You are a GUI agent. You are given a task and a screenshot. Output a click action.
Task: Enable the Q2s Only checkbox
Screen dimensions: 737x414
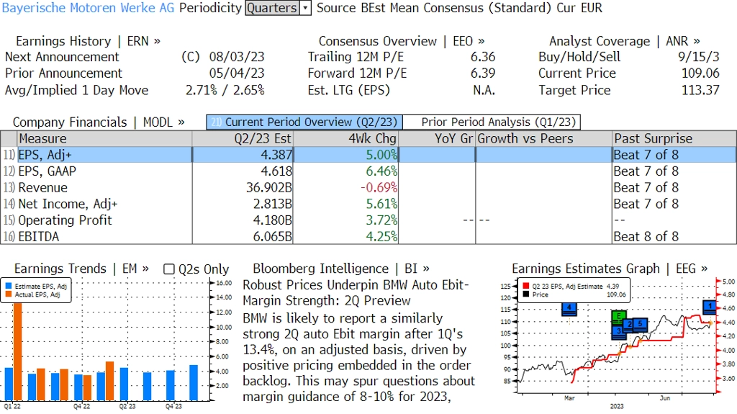click(168, 269)
